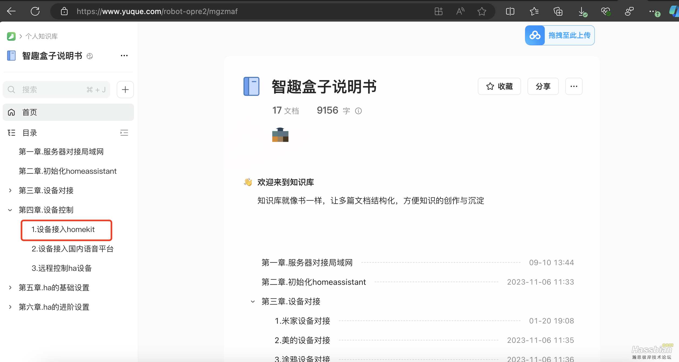Click the 09-10 13:44 timestamp

coord(551,262)
